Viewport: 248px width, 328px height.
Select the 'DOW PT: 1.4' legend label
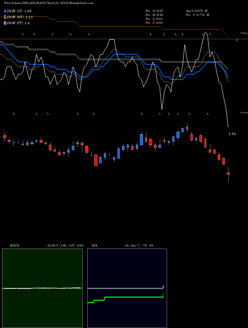[x=18, y=23]
